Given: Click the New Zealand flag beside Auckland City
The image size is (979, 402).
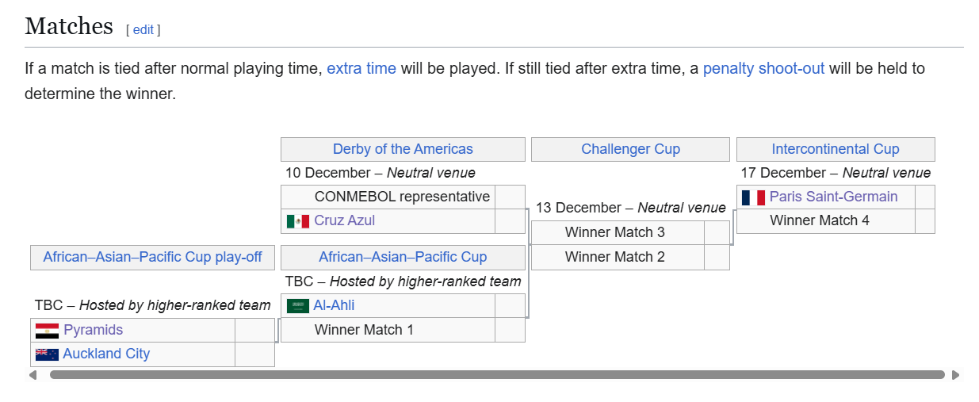Looking at the screenshot, I should pyautogui.click(x=47, y=354).
